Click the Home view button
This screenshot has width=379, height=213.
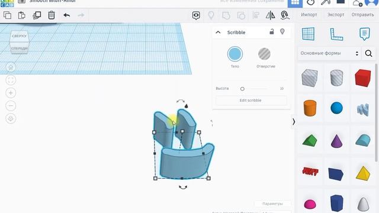pyautogui.click(x=11, y=67)
